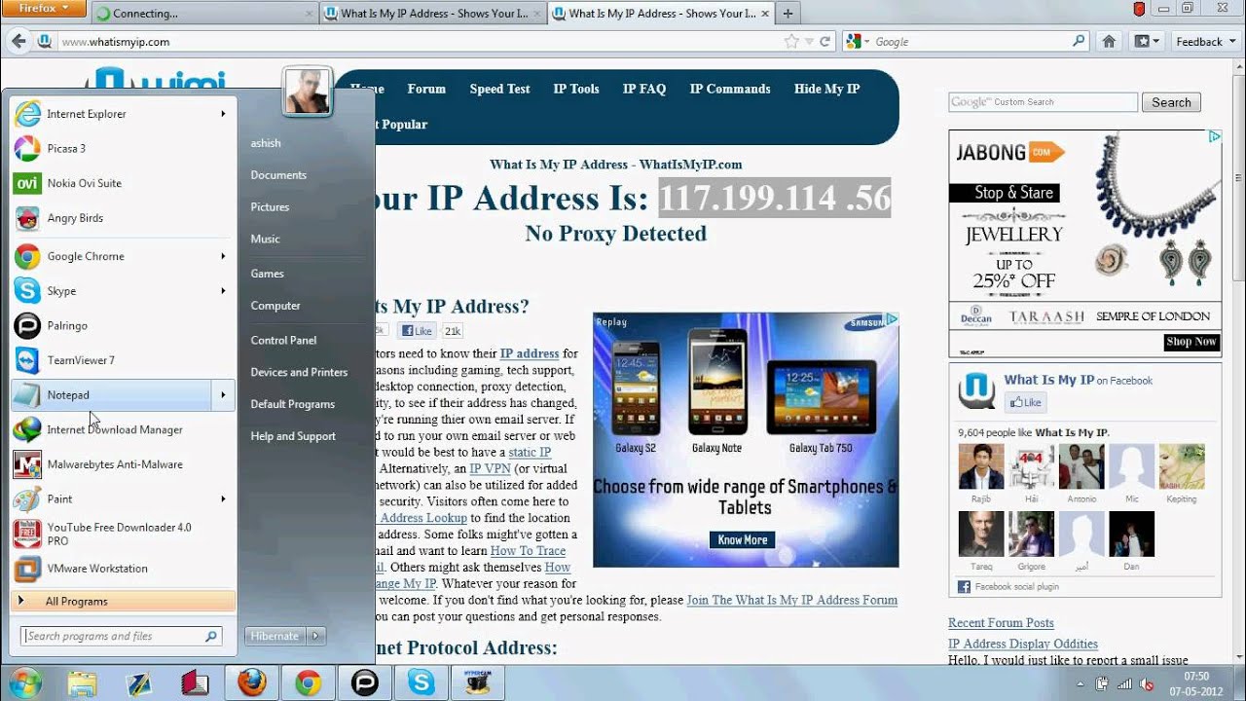This screenshot has height=701, width=1246.
Task: Click Hide My IP nav link
Action: pyautogui.click(x=826, y=89)
